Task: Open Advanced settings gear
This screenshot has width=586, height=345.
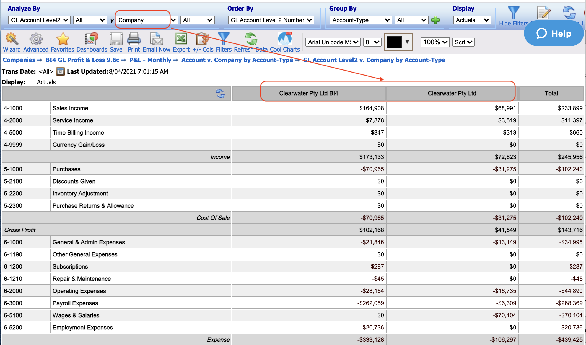Action: click(x=36, y=42)
